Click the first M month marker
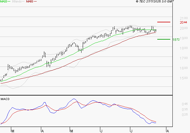Viewport: 190px width, 133px height. click(x=13, y=131)
